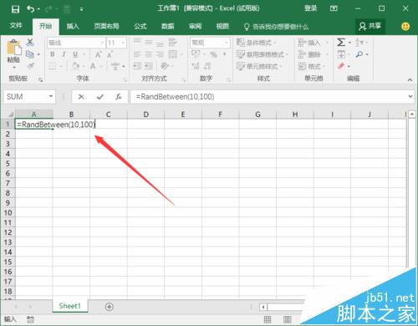Image resolution: width=418 pixels, height=326 pixels.
Task: Click the ribbon display options icon
Action: point(334,8)
